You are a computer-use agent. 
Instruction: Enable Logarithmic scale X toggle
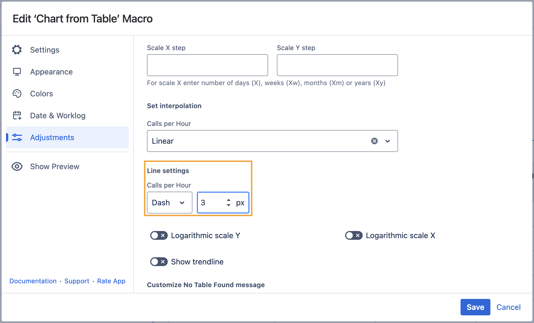tap(354, 235)
